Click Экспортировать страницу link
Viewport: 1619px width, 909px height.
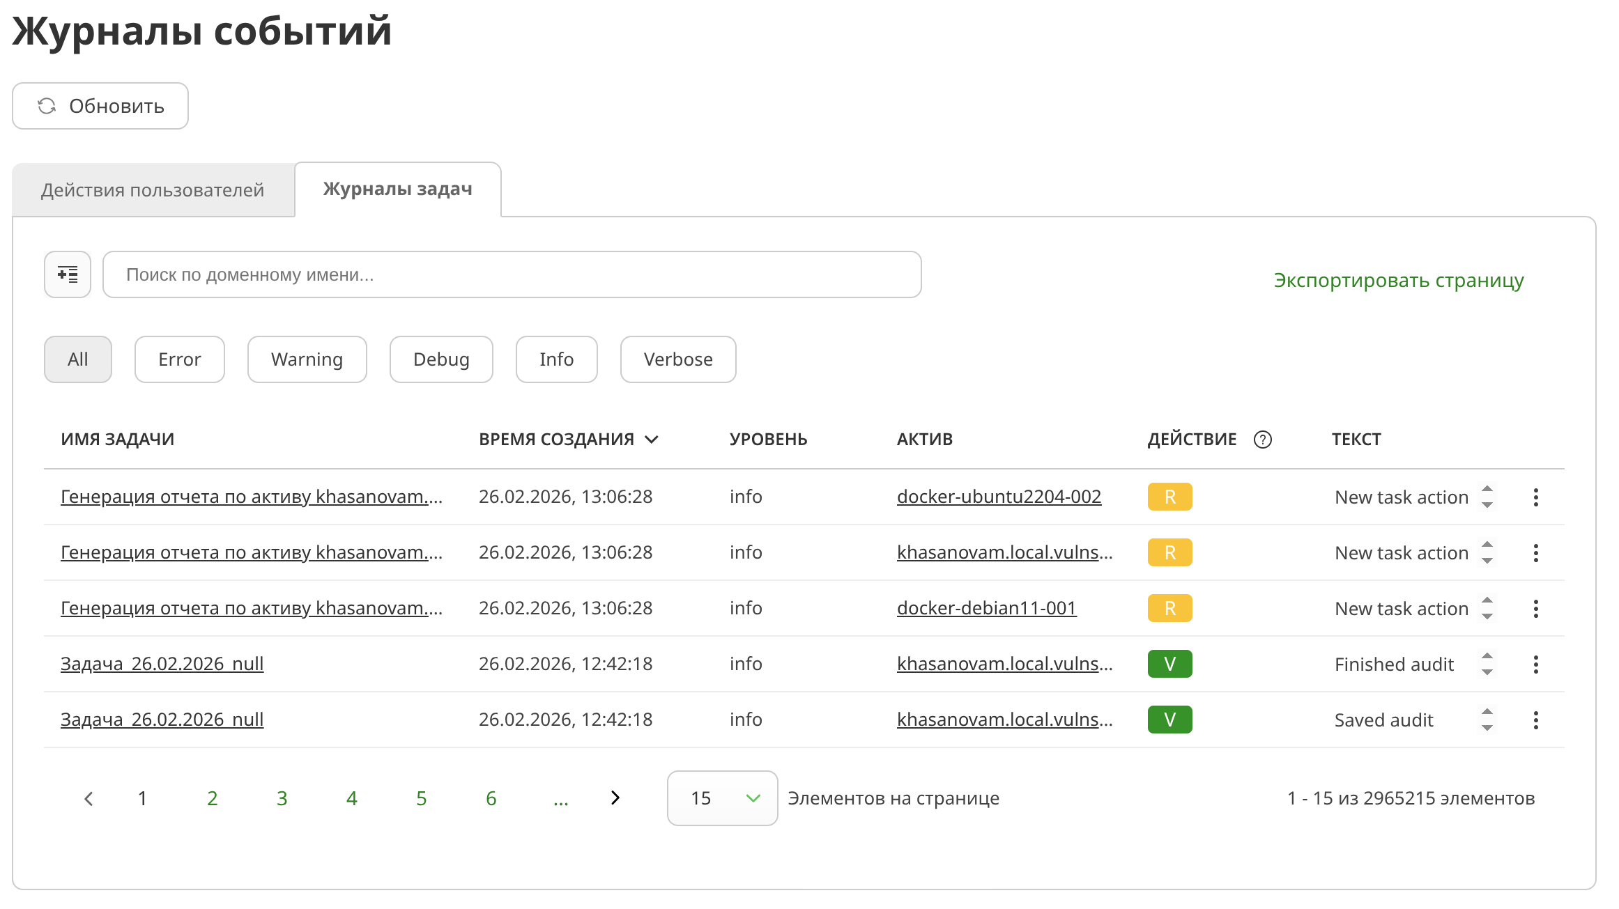tap(1398, 280)
